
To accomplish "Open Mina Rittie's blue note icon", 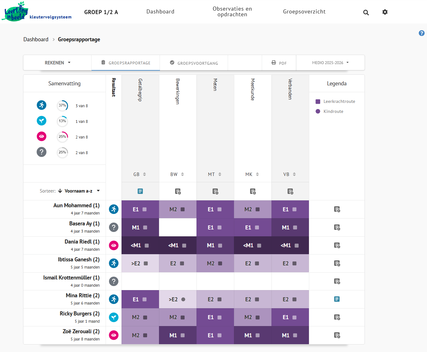I will [x=337, y=299].
